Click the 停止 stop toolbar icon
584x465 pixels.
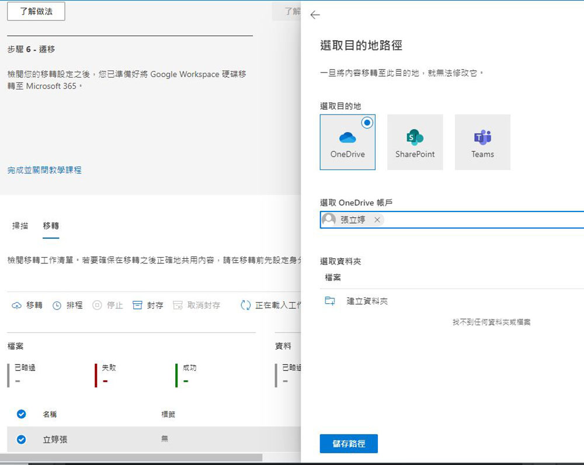point(97,306)
